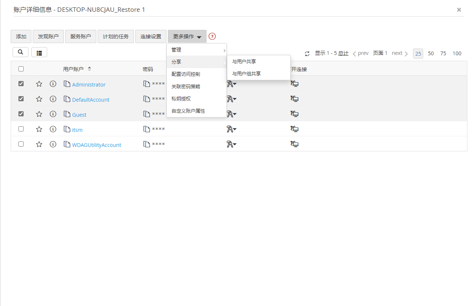Image resolution: width=474 pixels, height=306 pixels.
Task: Copy the itsm account password
Action: (146, 129)
